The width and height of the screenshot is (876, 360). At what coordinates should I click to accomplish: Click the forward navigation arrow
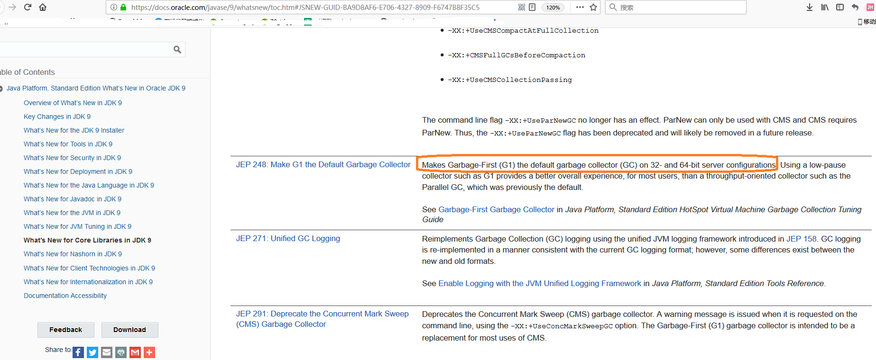coord(12,7)
